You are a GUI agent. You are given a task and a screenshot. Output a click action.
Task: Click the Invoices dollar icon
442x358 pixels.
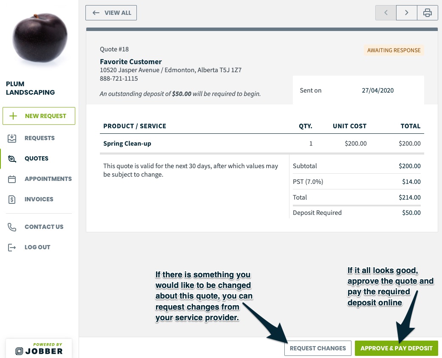pyautogui.click(x=12, y=200)
